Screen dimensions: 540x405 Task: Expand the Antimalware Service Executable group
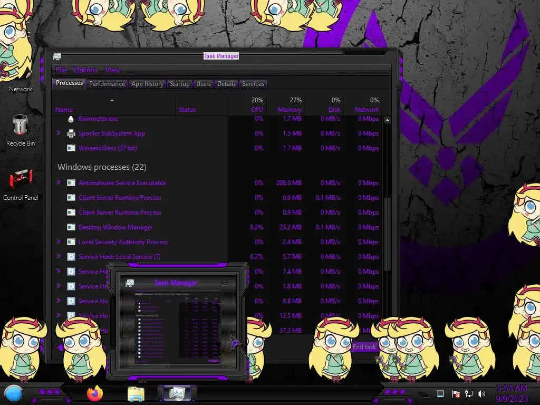coord(59,182)
